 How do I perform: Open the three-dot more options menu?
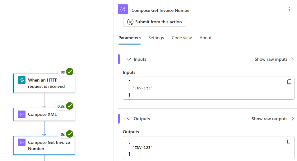tap(289, 10)
